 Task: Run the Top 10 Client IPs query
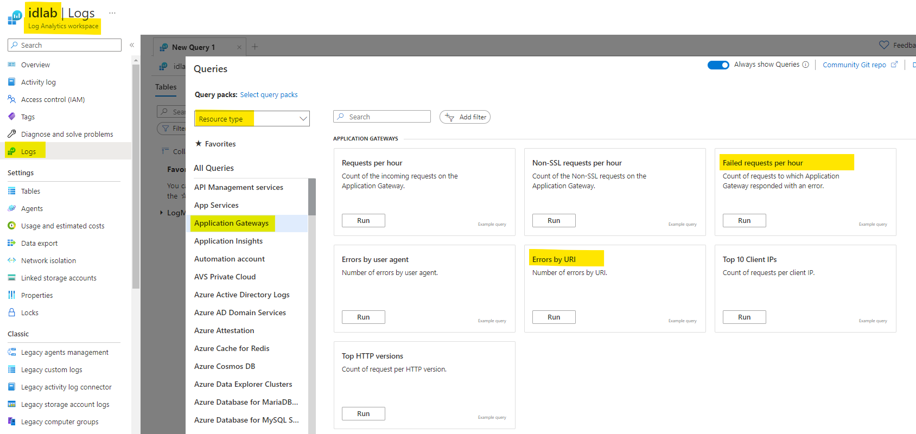click(x=745, y=317)
